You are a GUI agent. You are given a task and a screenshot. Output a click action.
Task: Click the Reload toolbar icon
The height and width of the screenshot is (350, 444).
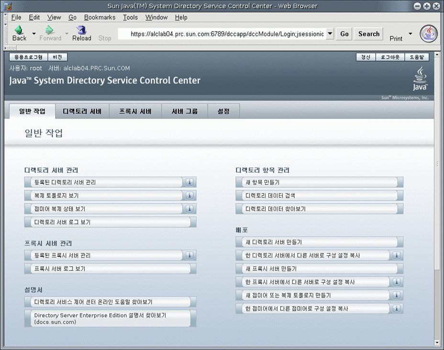click(x=81, y=30)
